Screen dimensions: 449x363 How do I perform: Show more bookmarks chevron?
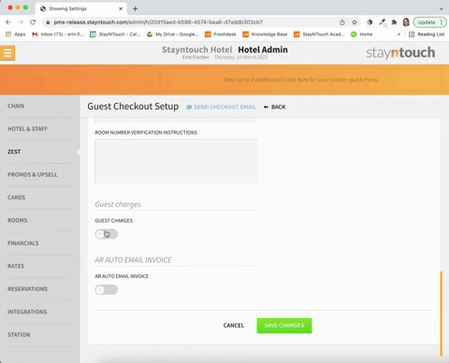tap(398, 35)
